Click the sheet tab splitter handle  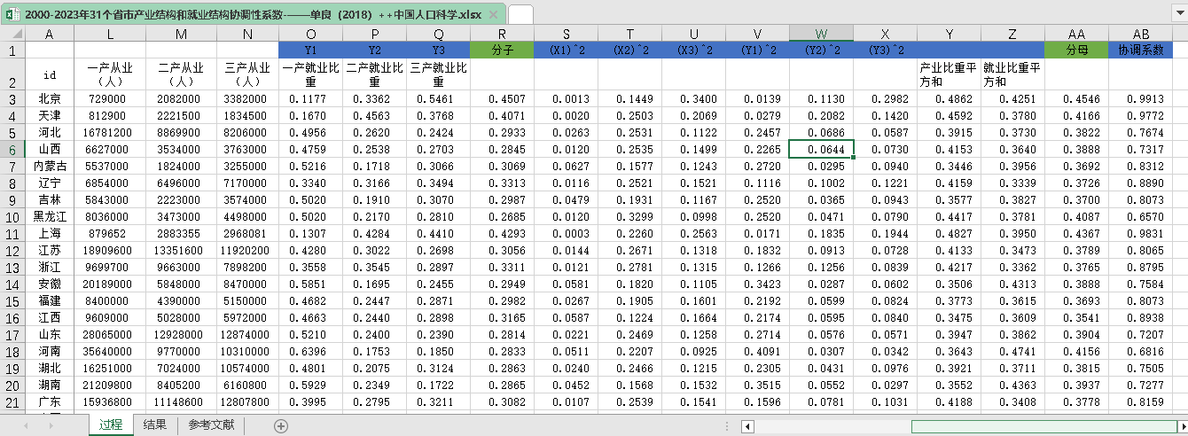point(729,426)
